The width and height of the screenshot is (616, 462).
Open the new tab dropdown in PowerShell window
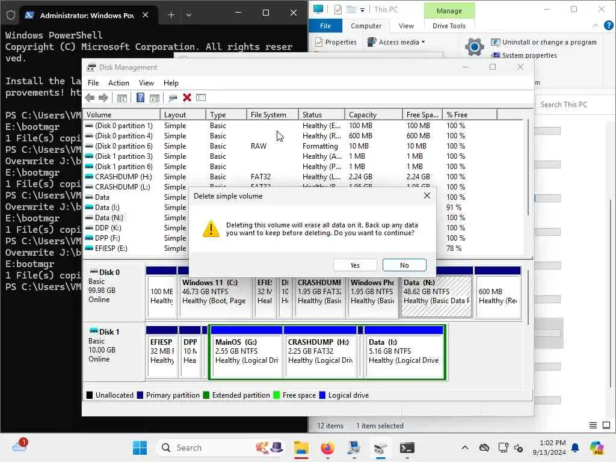point(189,15)
